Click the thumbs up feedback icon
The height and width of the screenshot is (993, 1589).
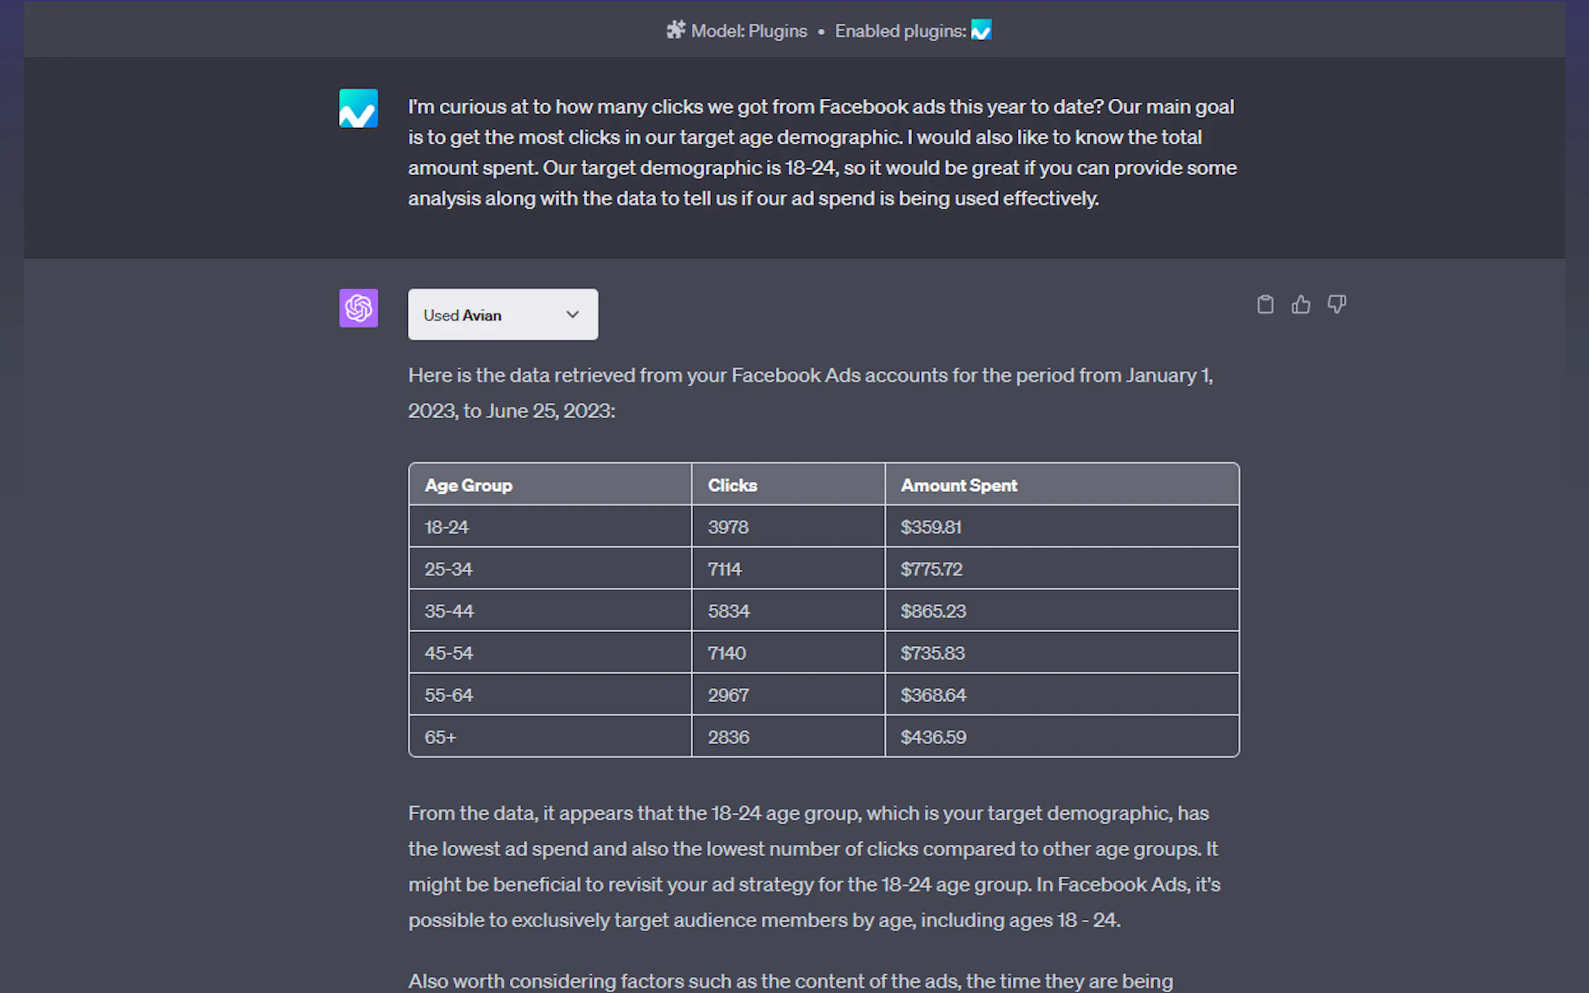1301,305
